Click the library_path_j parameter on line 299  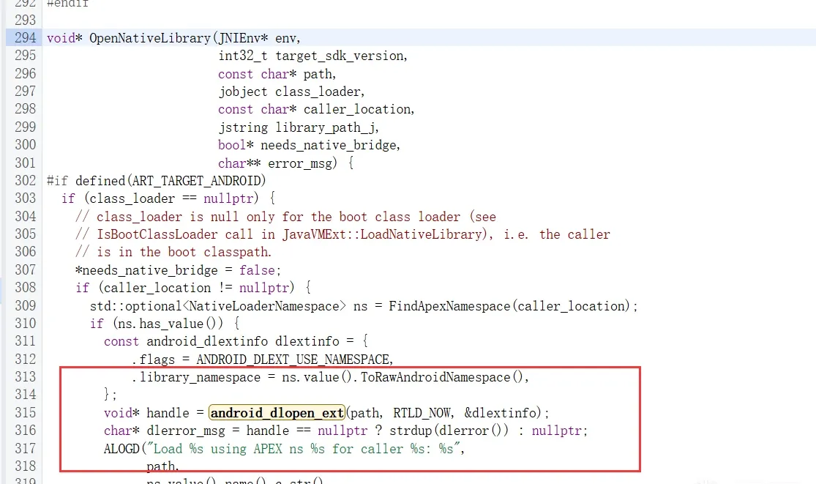325,127
